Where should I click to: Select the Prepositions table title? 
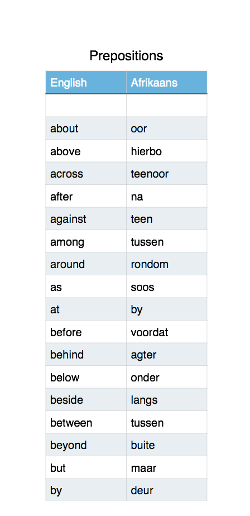point(126,56)
